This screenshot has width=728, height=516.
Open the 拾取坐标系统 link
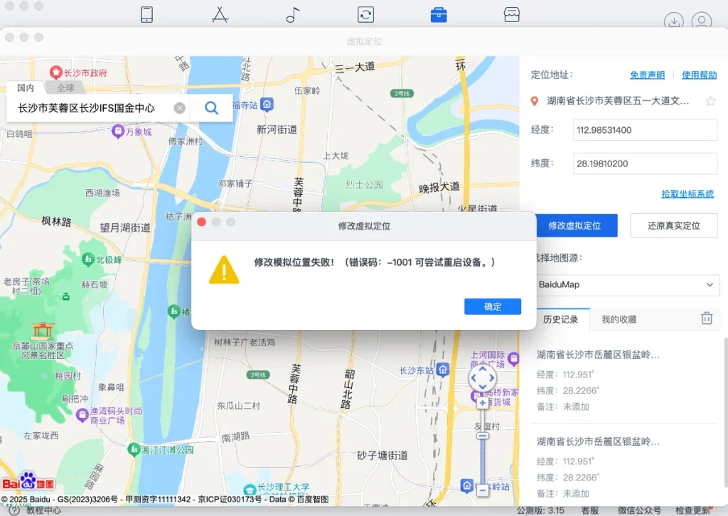pyautogui.click(x=687, y=194)
